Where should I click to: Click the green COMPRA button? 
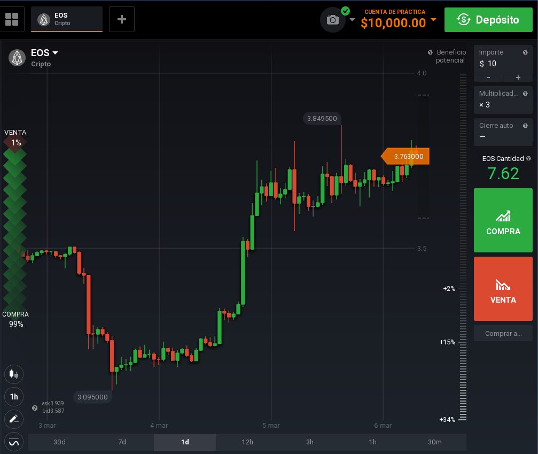503,220
